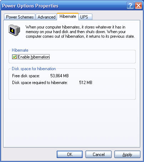Click the Hibernate group box heading
The image size is (144, 162).
[x=20, y=50]
